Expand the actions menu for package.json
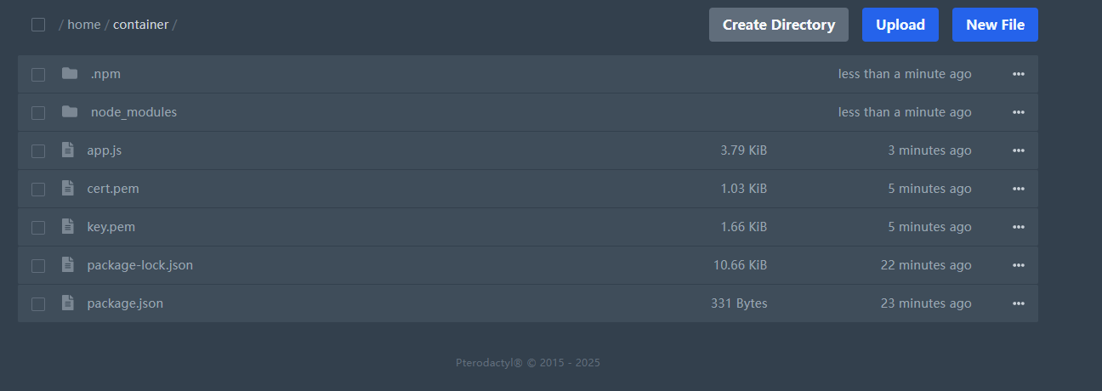 pos(1018,303)
